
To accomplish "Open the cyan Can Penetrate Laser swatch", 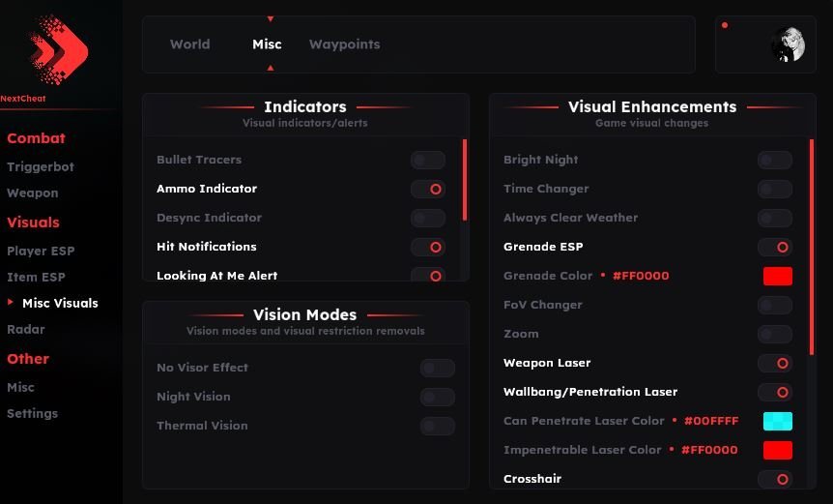I will (777, 421).
